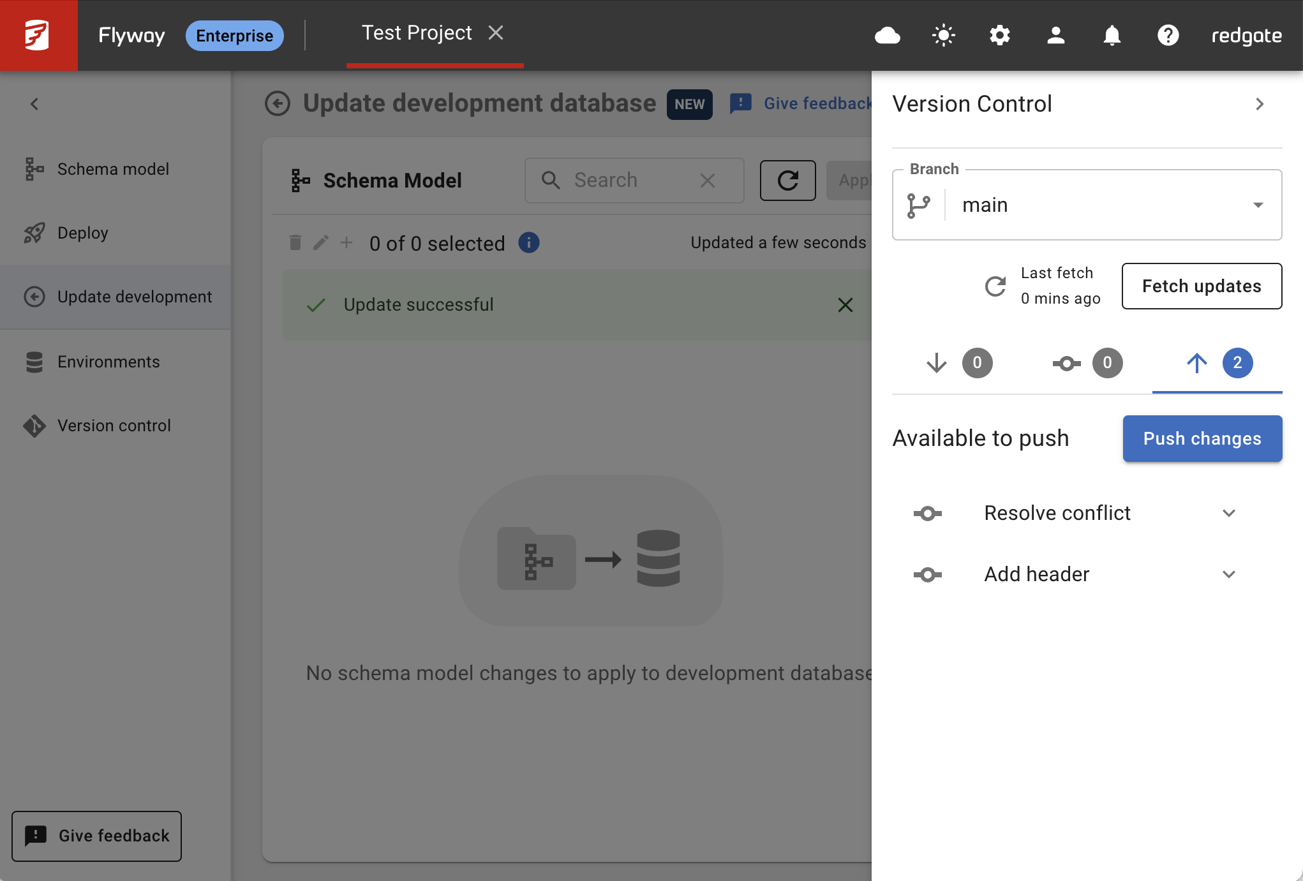Select Update development in the sidebar

pos(115,297)
